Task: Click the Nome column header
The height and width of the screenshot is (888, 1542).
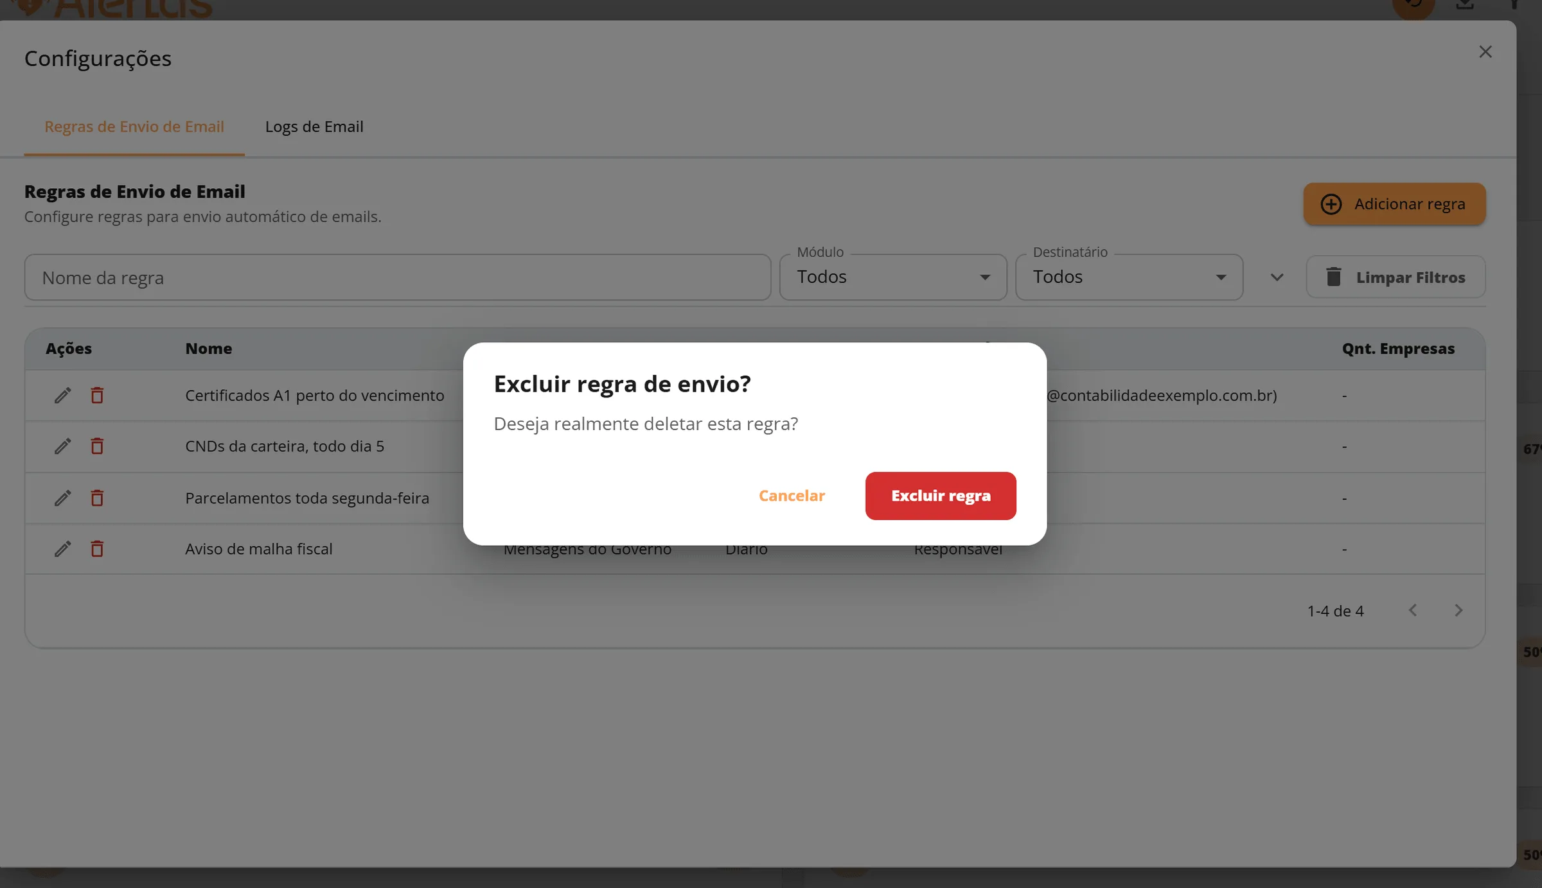Action: coord(209,349)
